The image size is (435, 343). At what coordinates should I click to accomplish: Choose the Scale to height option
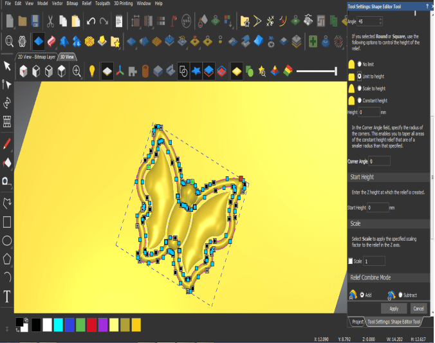tap(360, 88)
